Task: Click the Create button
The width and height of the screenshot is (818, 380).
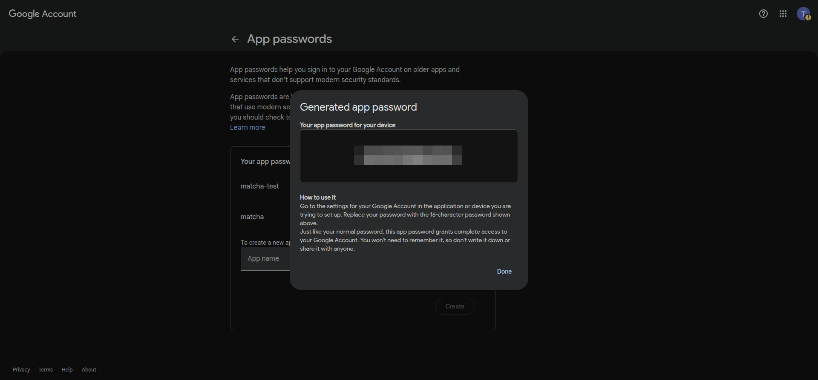Action: 455,306
